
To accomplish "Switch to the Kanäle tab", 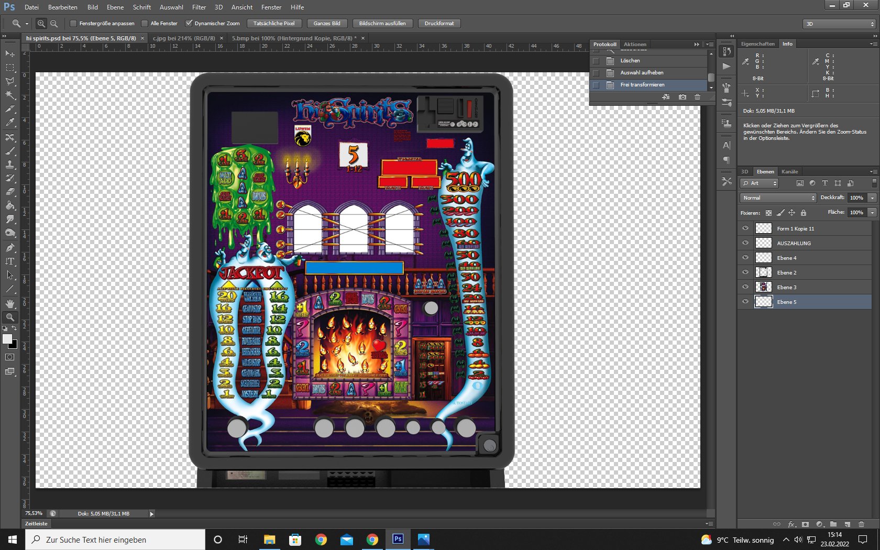I will [x=789, y=172].
